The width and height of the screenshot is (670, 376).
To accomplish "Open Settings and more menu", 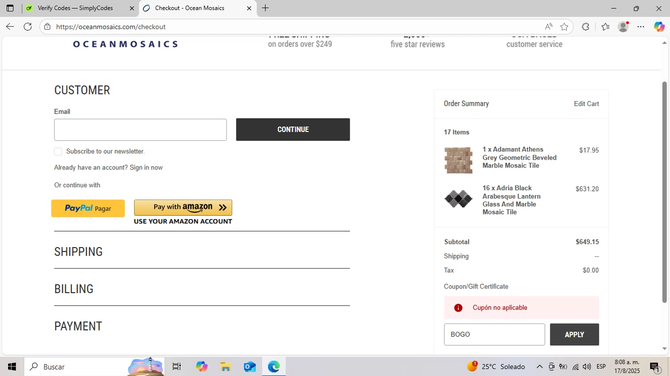I will pos(641,27).
